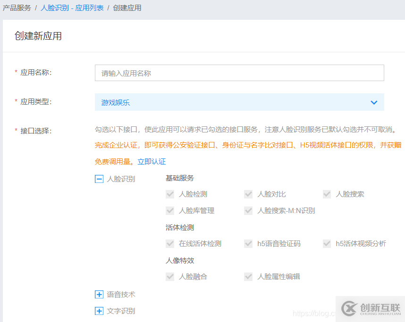The height and width of the screenshot is (322, 405).
Task: Toggle the 人脸对比 checkbox
Action: pyautogui.click(x=248, y=194)
